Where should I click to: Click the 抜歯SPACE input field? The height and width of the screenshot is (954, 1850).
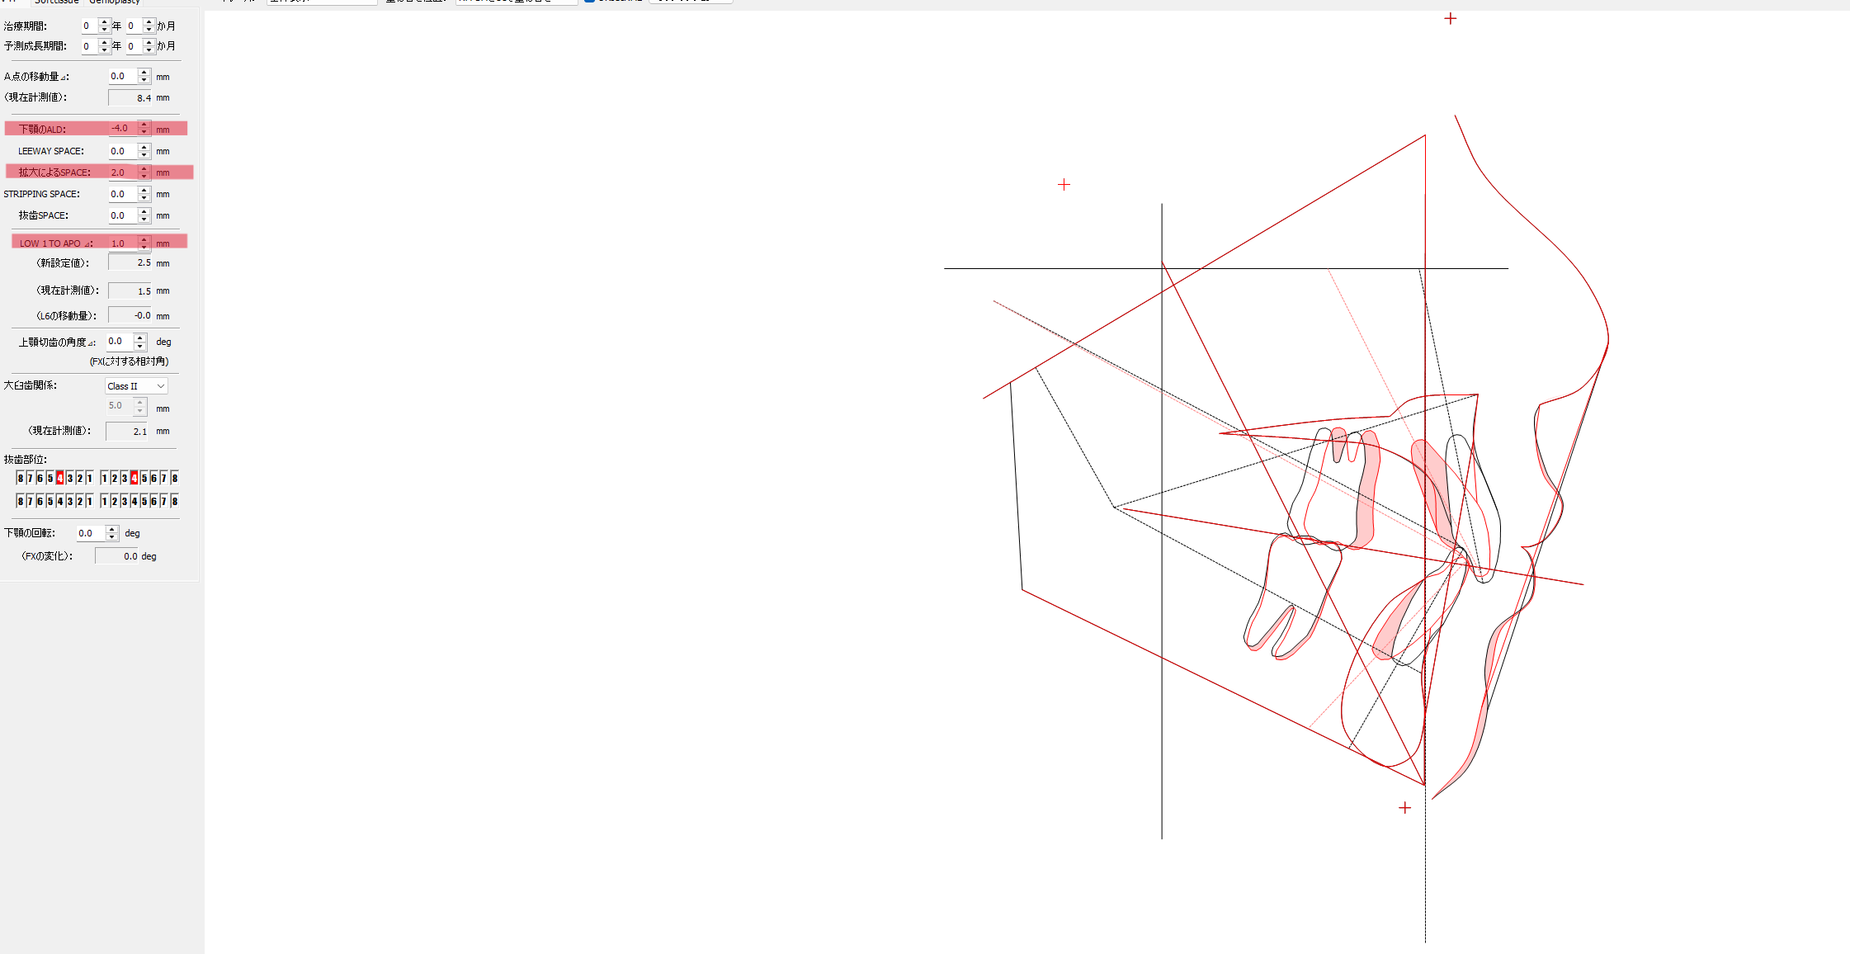click(x=123, y=215)
